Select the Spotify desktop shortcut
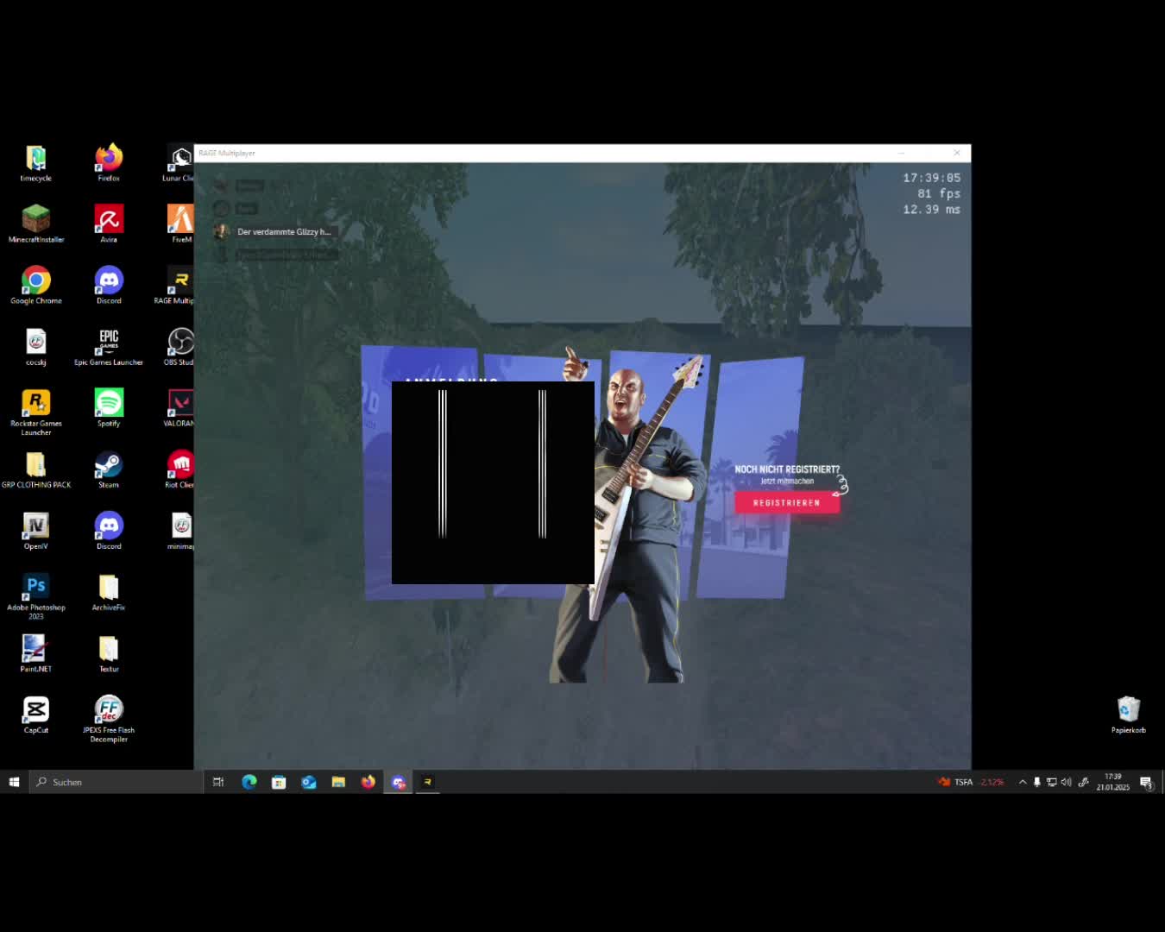The width and height of the screenshot is (1165, 932). (109, 408)
